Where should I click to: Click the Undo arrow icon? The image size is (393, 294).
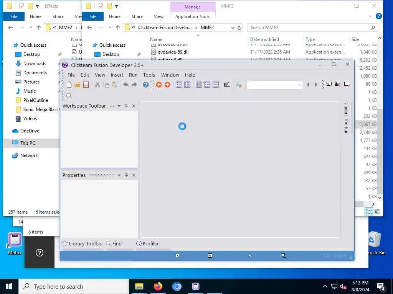[126, 85]
